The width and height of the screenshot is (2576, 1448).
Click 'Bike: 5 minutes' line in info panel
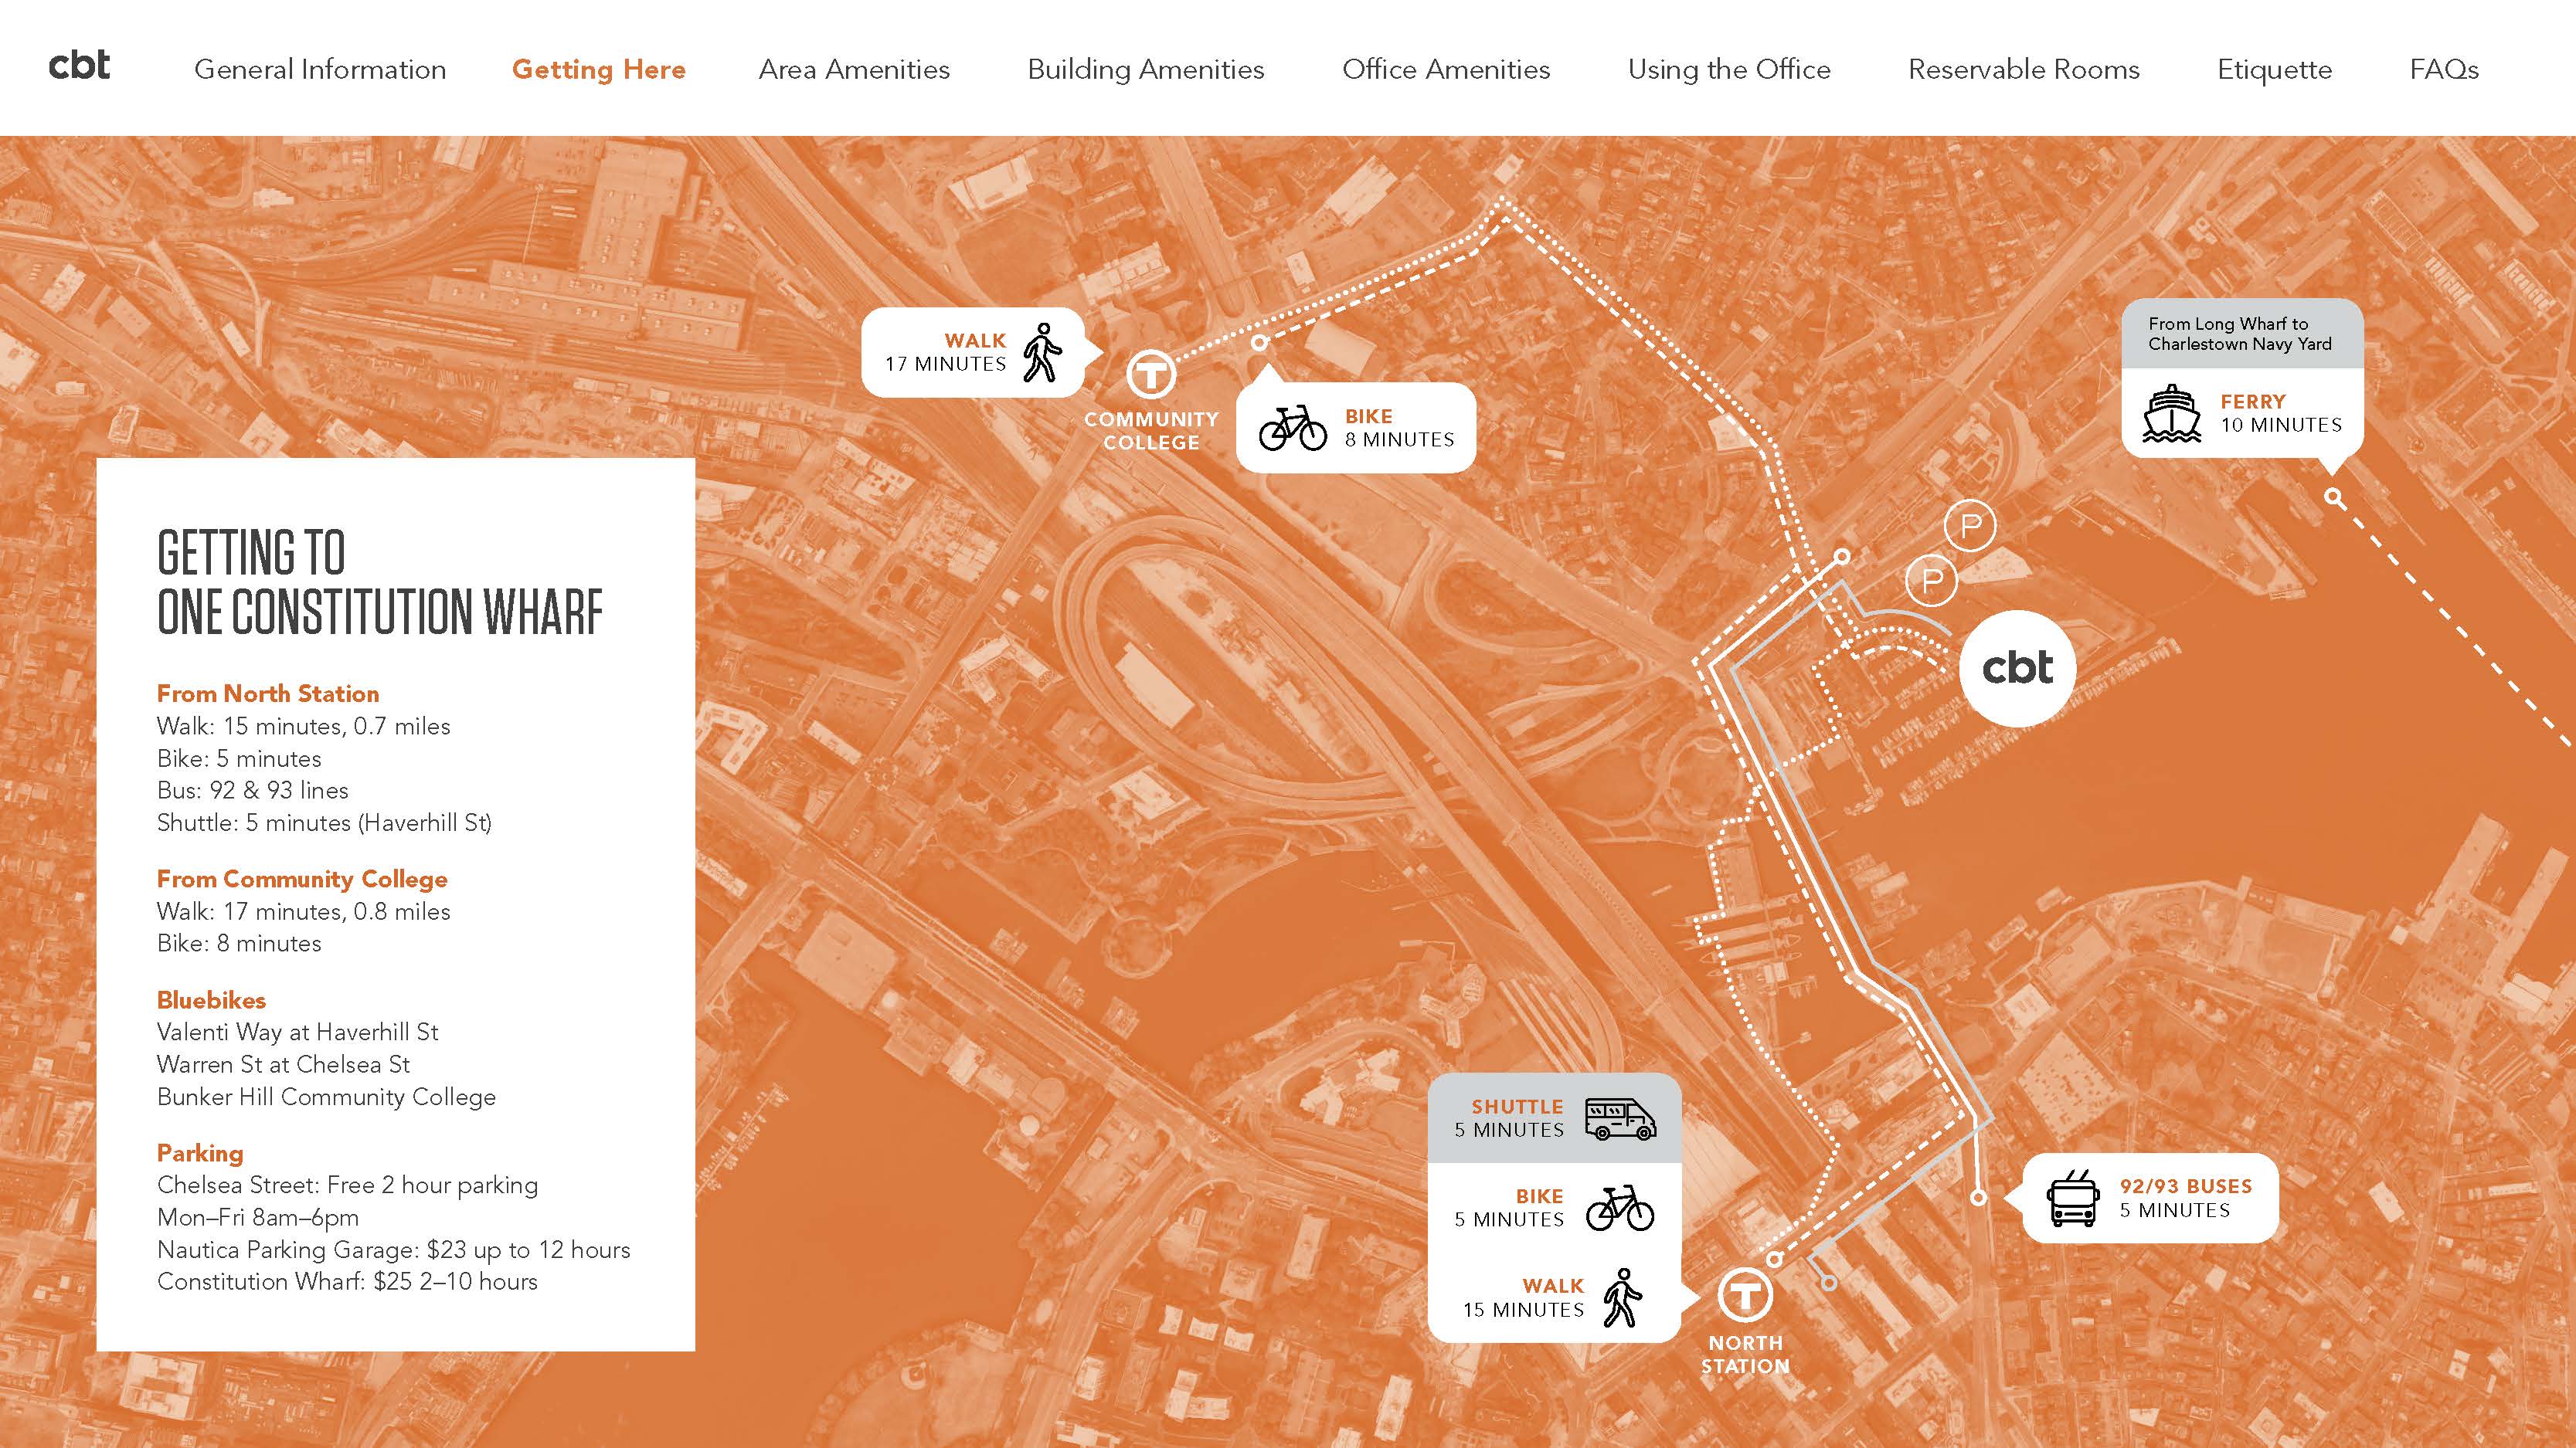(239, 758)
